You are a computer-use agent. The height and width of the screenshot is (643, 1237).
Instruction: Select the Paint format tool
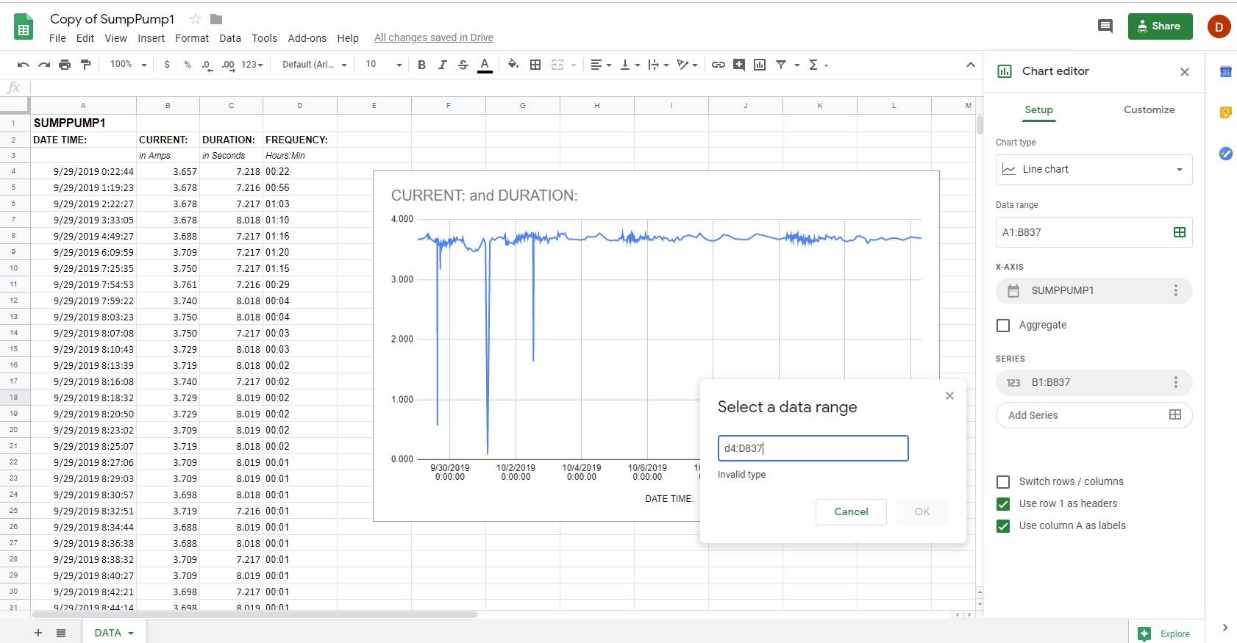coord(85,65)
